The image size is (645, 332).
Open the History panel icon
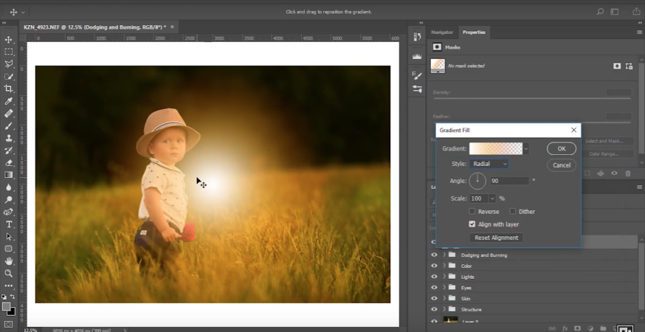[x=417, y=37]
